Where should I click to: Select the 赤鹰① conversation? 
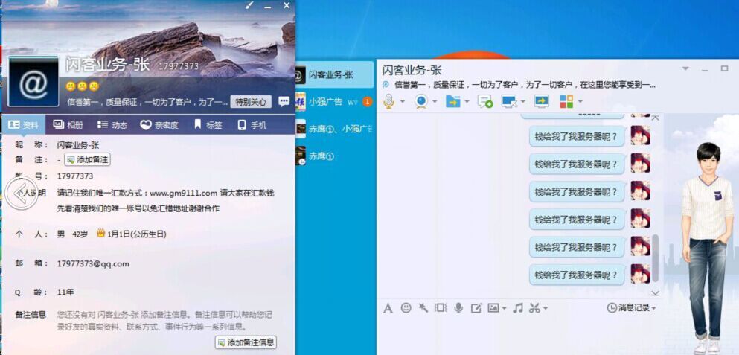334,156
